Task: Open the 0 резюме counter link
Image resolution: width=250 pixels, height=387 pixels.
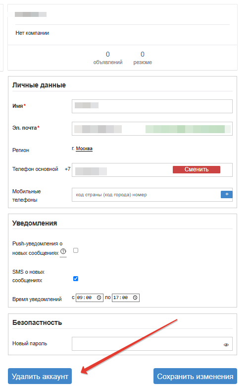Action: [143, 58]
